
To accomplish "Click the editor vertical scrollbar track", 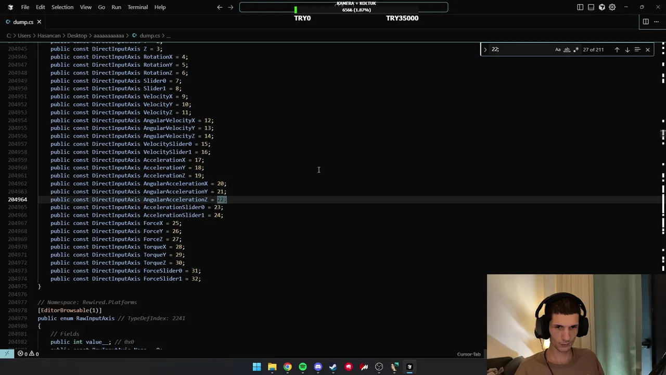I will coord(663,196).
